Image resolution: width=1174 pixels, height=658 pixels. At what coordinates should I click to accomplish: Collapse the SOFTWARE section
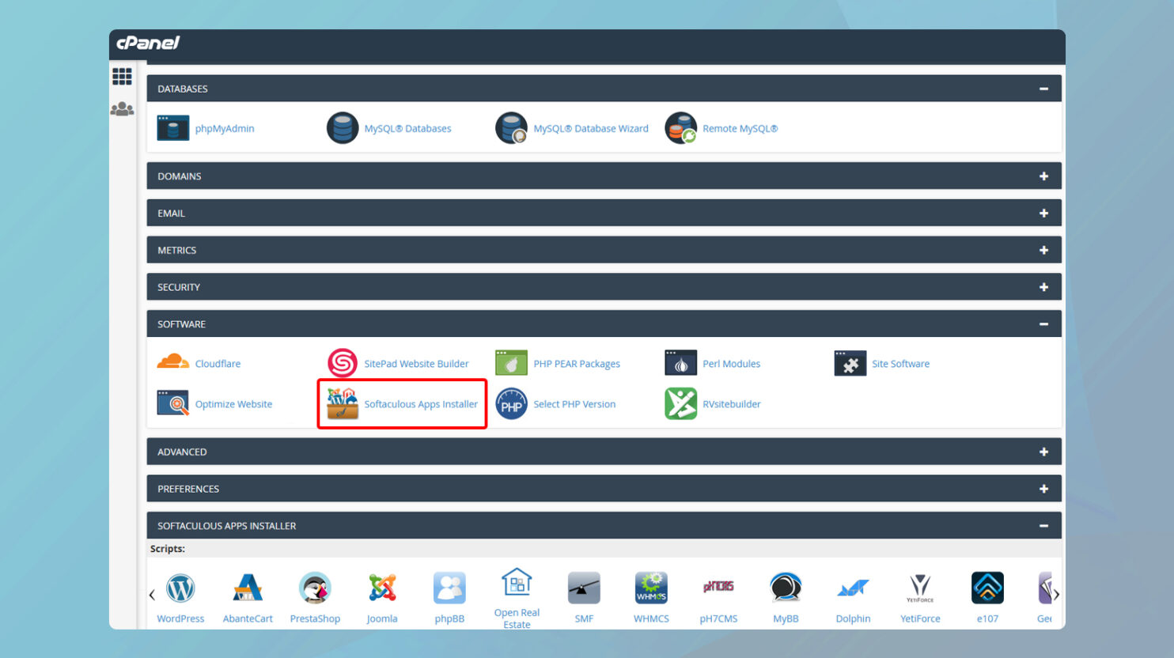pyautogui.click(x=1043, y=323)
